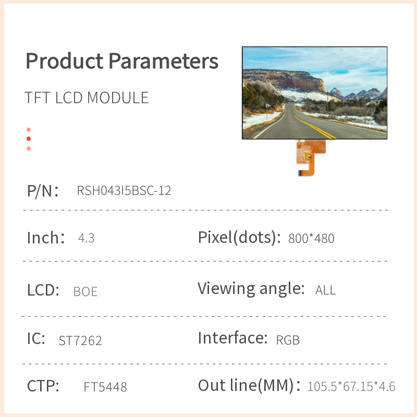Click the Viewing angle label
The image size is (417, 417).
pyautogui.click(x=251, y=288)
